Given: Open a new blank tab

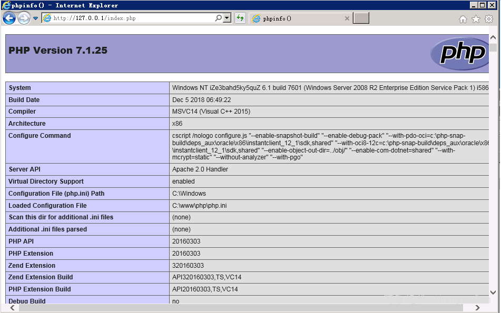Looking at the screenshot, I should click(361, 18).
